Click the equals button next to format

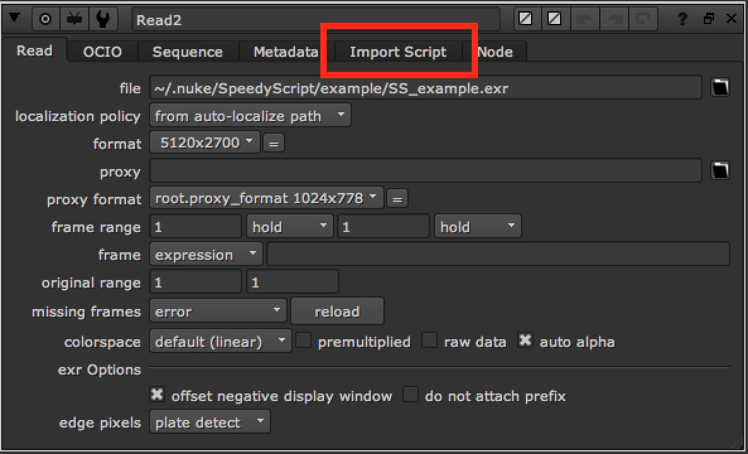pos(274,143)
